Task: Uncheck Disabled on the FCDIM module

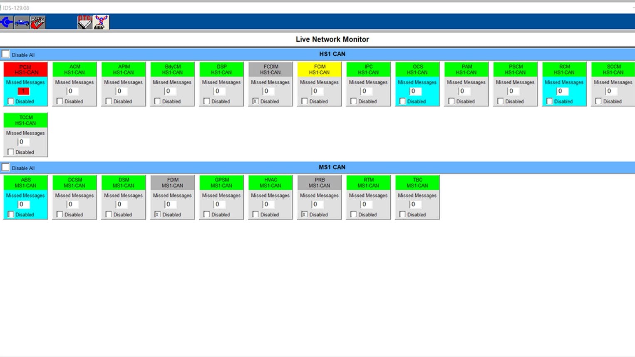Action: [x=255, y=101]
